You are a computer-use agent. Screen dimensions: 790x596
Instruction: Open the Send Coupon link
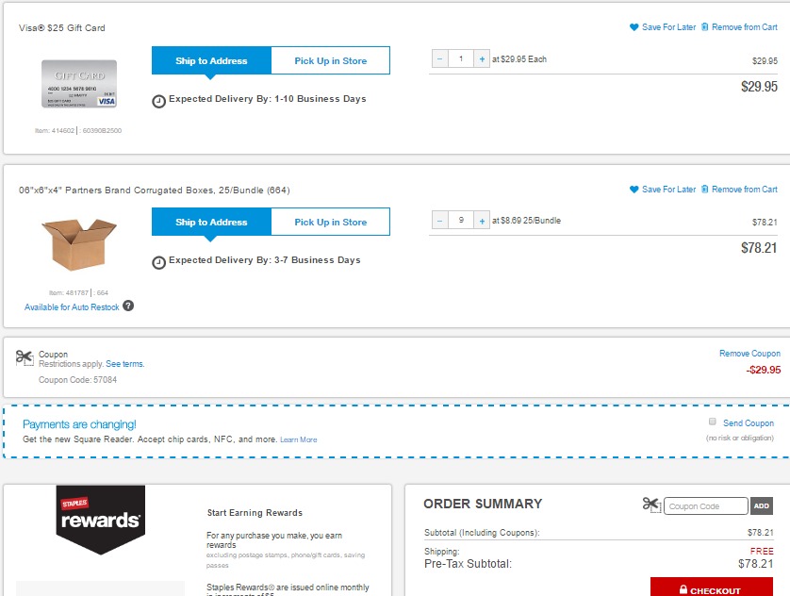749,423
